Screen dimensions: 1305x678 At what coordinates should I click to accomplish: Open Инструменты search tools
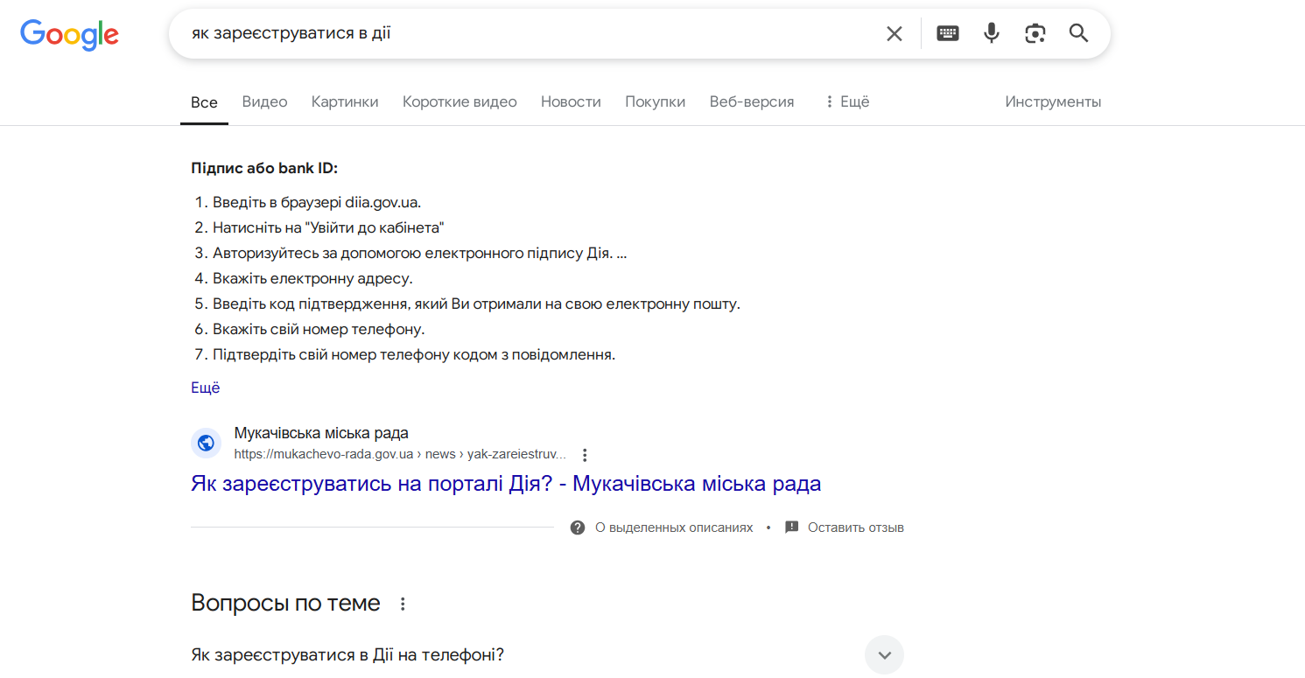(x=1053, y=101)
